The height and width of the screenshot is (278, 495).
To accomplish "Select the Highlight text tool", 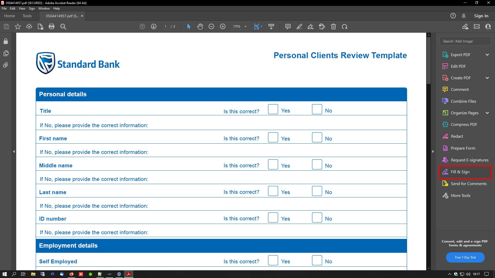I will [x=299, y=27].
